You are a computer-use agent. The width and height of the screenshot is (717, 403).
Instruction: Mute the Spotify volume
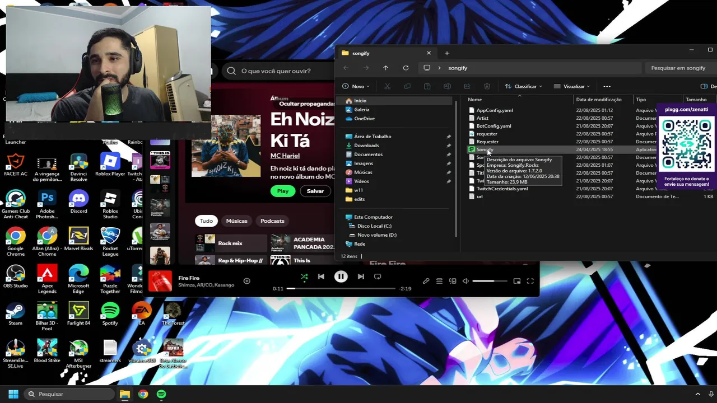pyautogui.click(x=465, y=281)
